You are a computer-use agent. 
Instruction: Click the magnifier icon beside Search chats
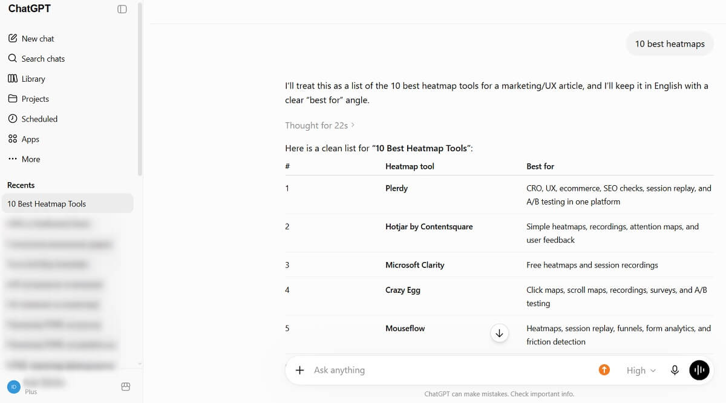pyautogui.click(x=13, y=59)
